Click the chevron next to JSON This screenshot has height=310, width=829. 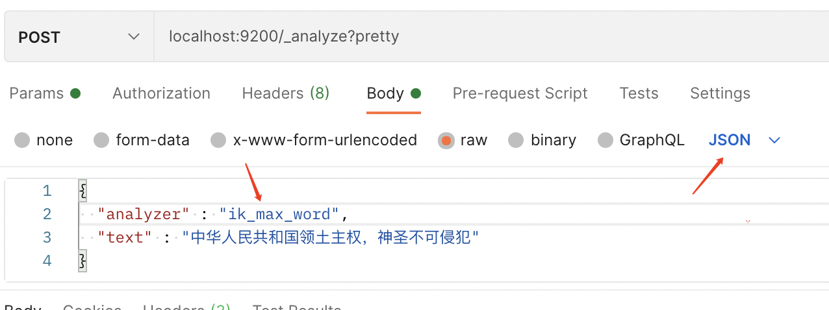pyautogui.click(x=774, y=140)
